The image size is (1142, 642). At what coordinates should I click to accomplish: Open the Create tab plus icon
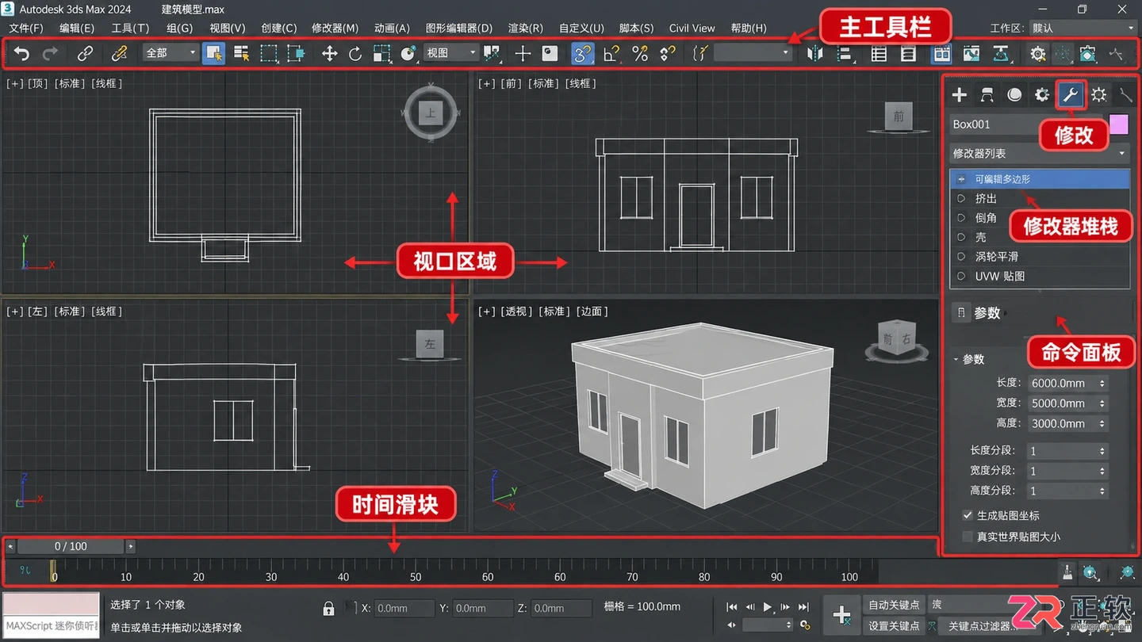coord(960,95)
